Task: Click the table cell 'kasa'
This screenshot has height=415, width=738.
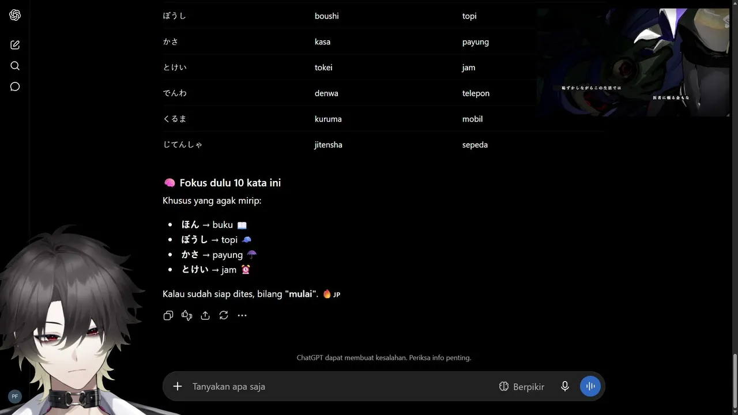Action: 322,41
